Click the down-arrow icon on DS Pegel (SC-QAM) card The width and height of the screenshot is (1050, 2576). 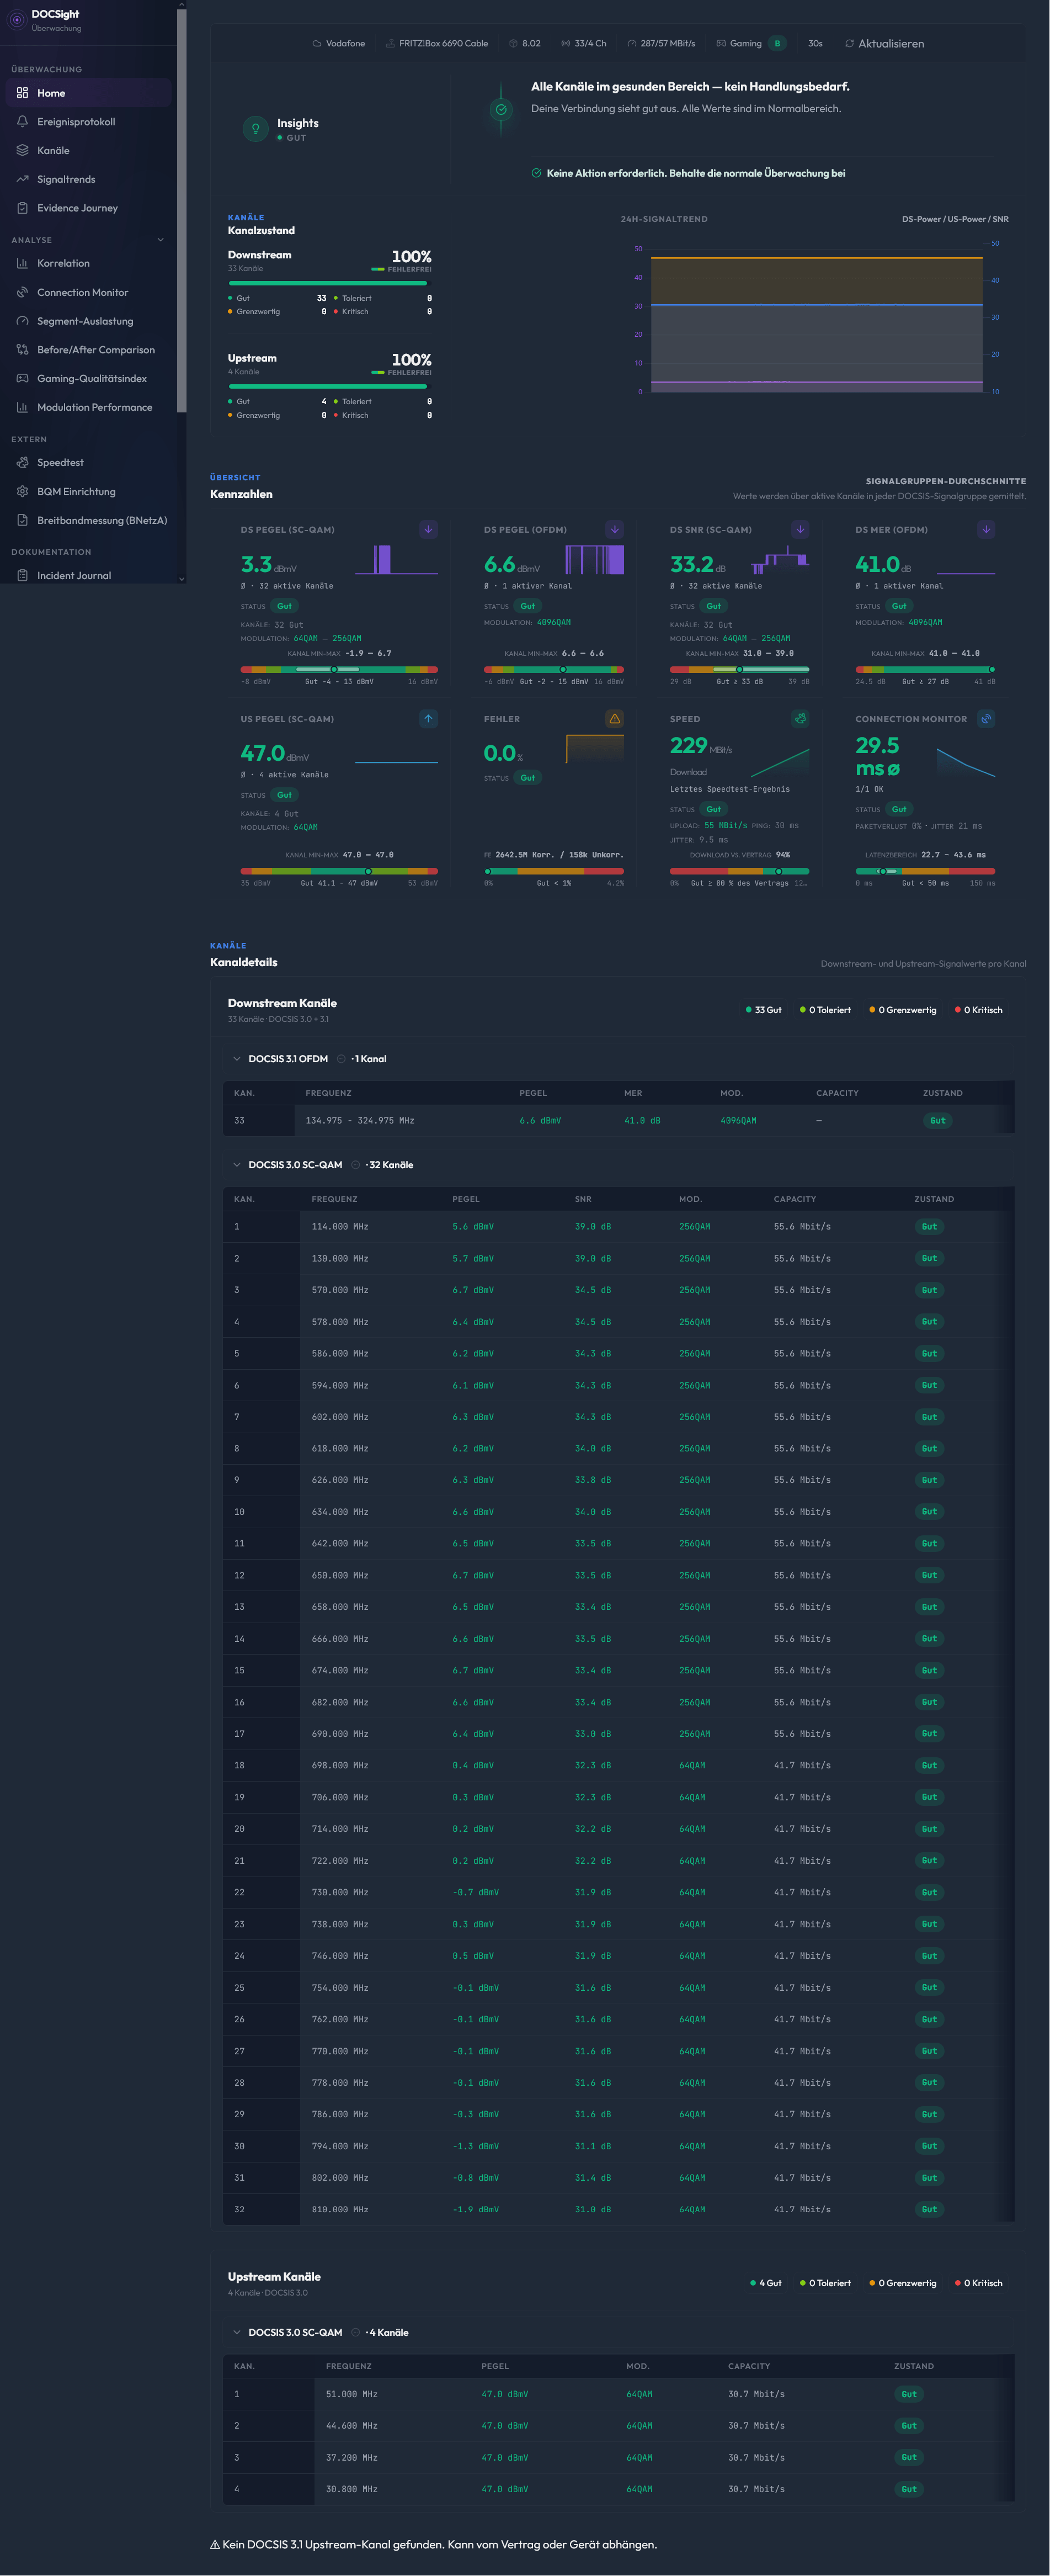click(x=429, y=529)
